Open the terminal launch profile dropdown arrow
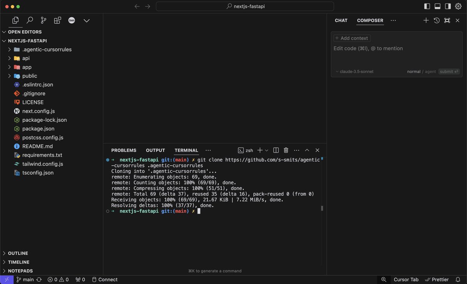The image size is (467, 284). [x=268, y=150]
